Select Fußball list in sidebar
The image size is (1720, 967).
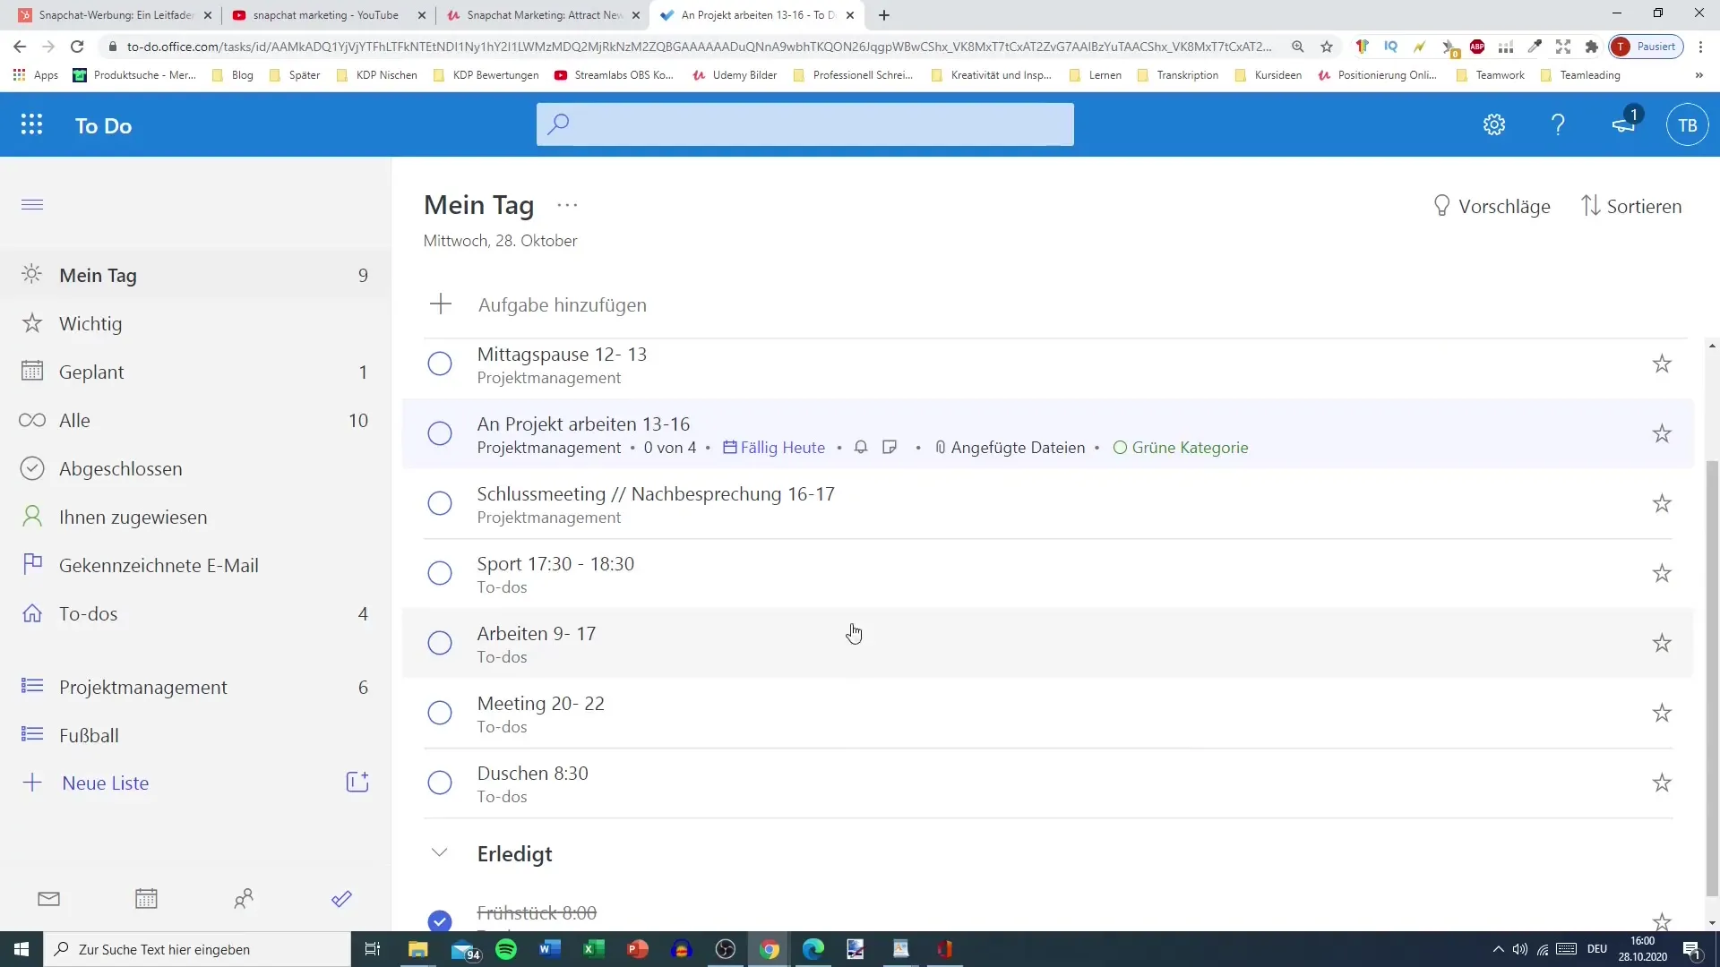(x=89, y=734)
